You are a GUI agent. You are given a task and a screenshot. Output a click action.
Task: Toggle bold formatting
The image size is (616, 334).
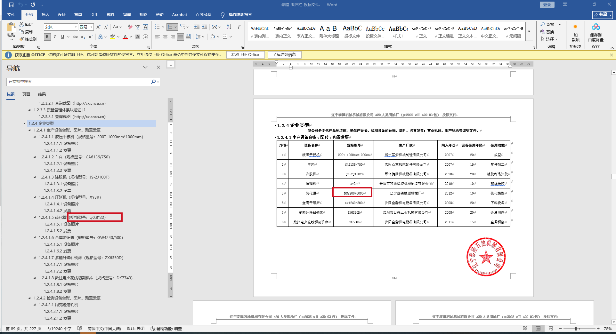pos(47,37)
